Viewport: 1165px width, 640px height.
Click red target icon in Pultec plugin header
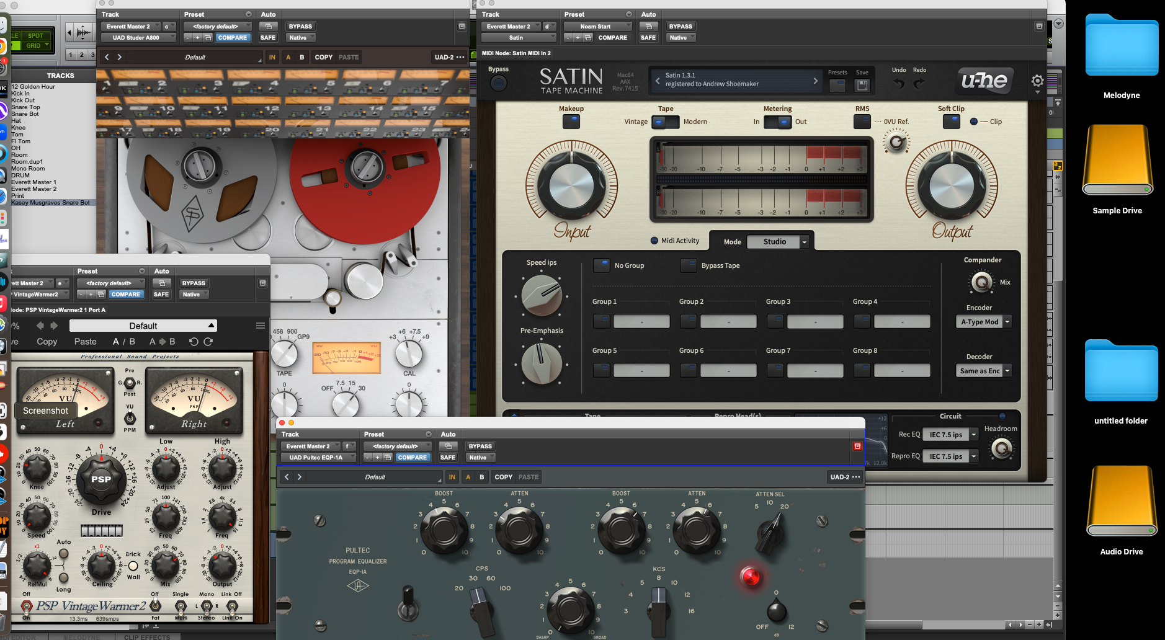point(857,446)
